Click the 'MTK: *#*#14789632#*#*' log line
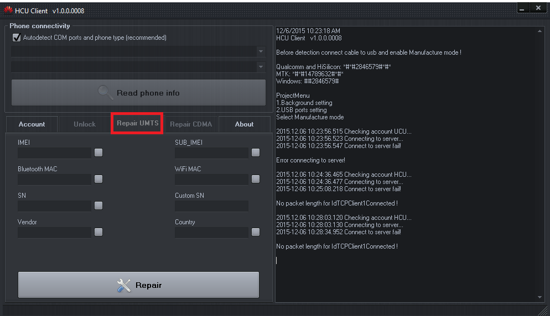This screenshot has height=316, width=550. (x=309, y=74)
